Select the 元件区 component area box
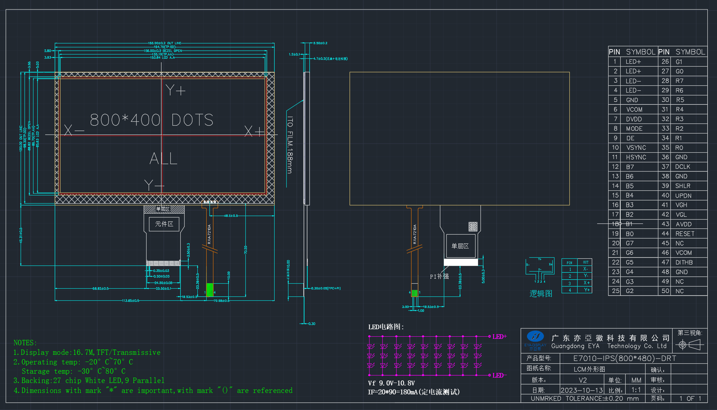 point(164,224)
